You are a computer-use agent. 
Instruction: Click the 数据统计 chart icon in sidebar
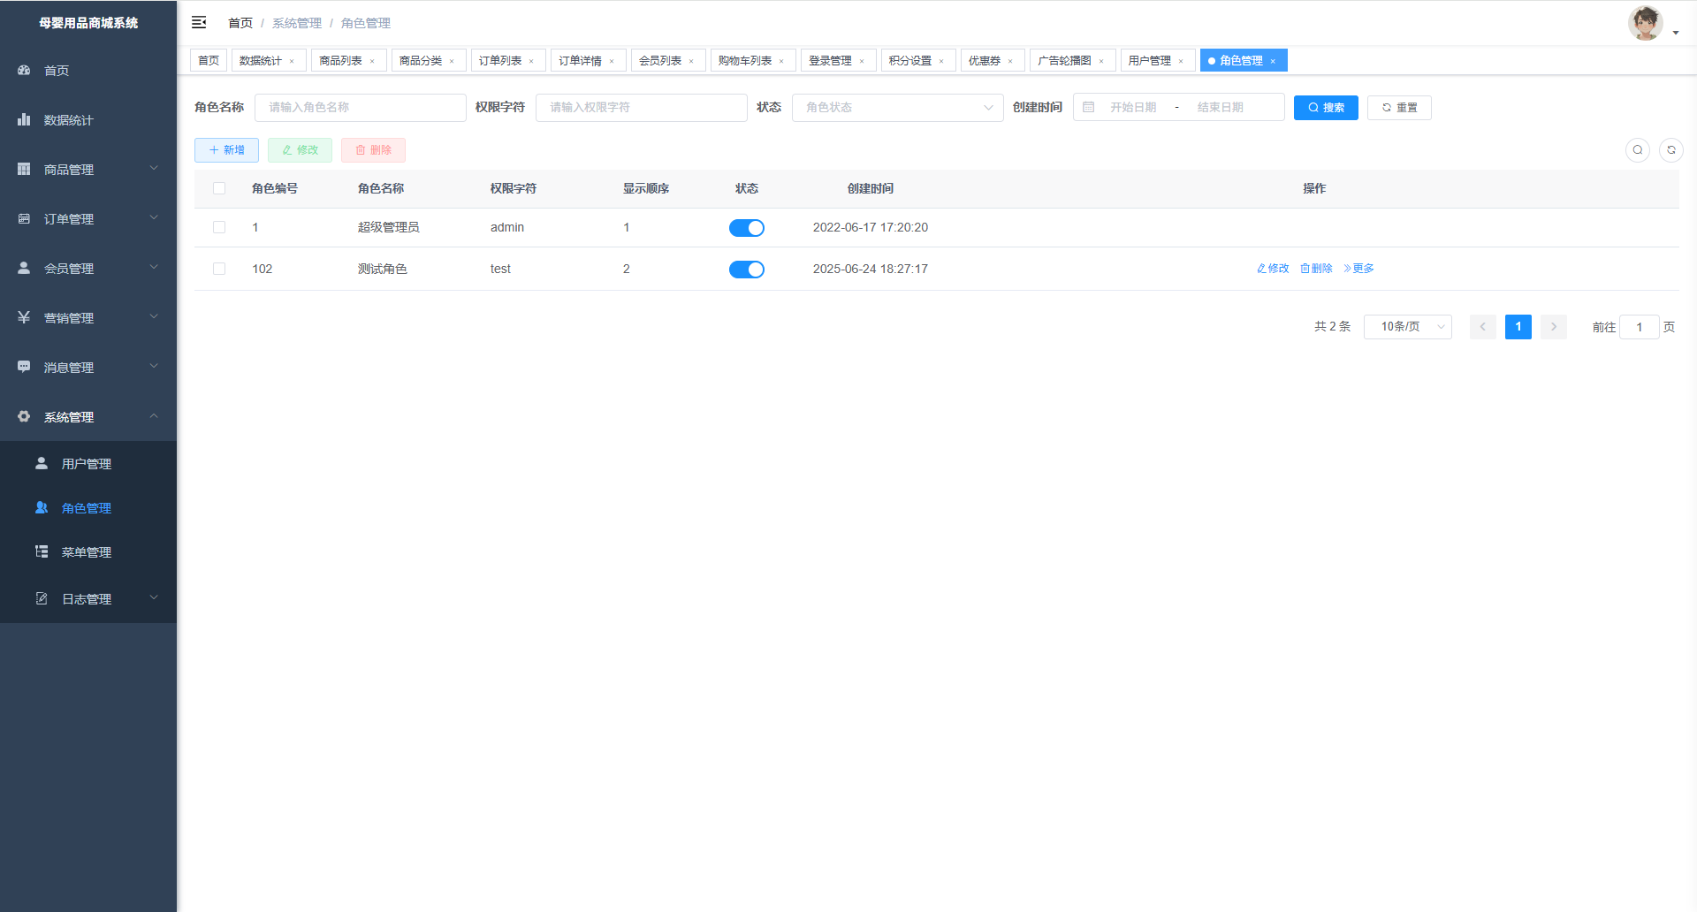coord(24,119)
